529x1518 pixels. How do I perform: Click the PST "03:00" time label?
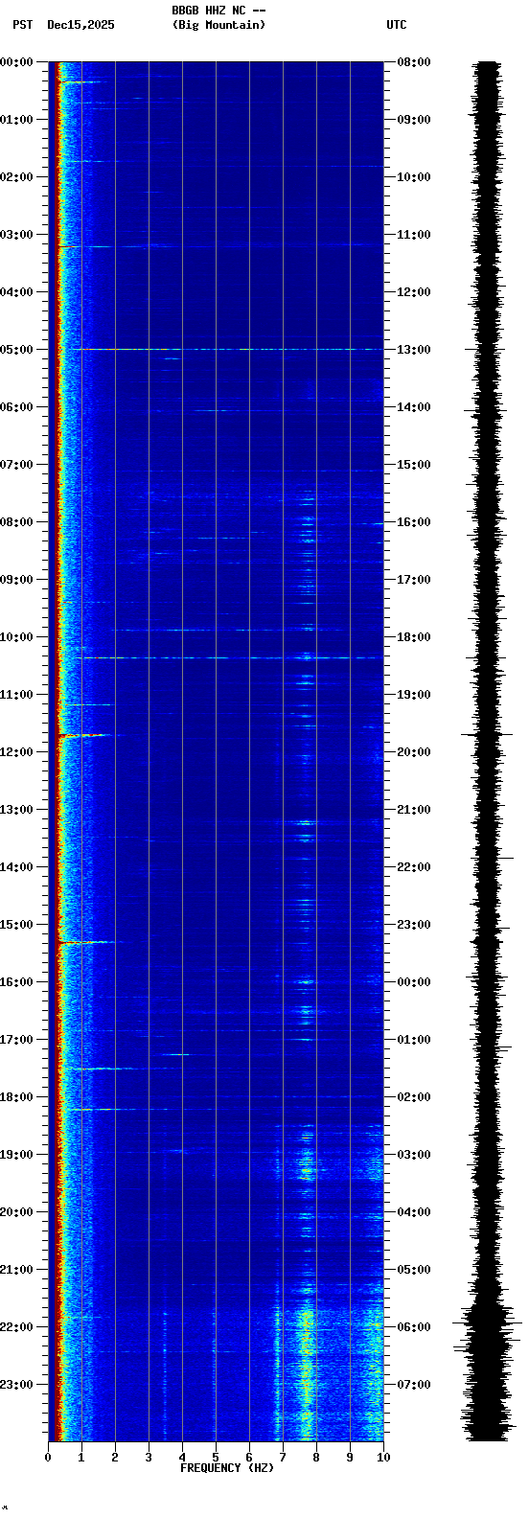(x=16, y=235)
